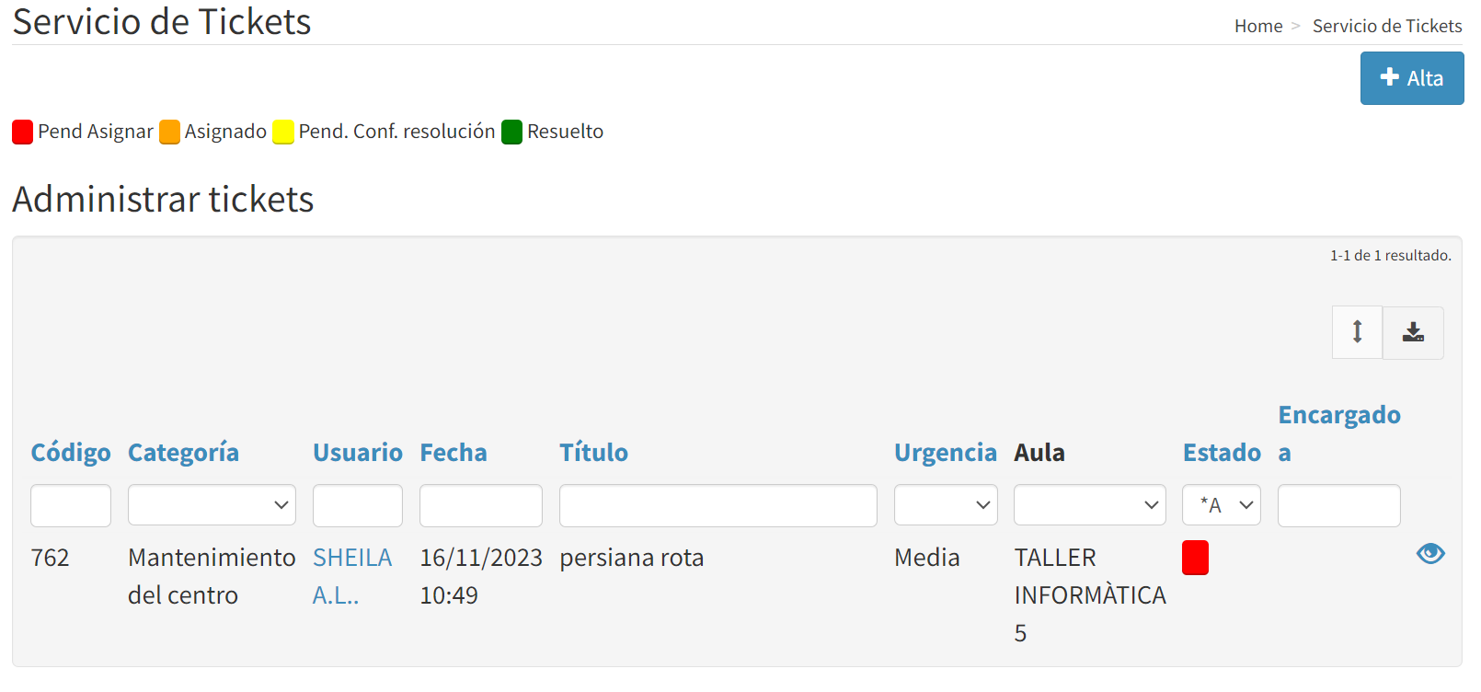Click the red status square of ticket 762
1481x692 pixels.
click(x=1195, y=558)
